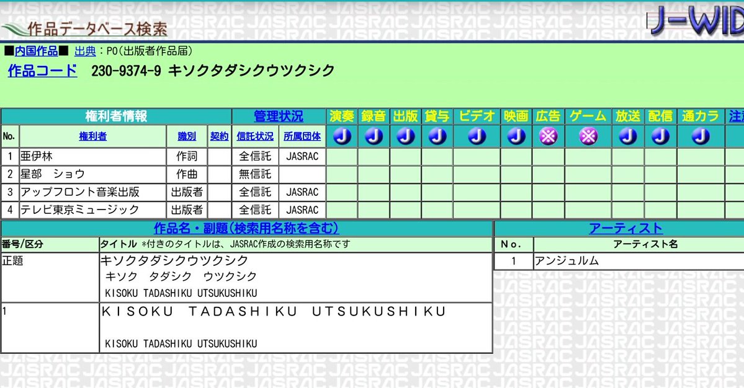Image resolution: width=744 pixels, height=388 pixels.
Task: Open the 出典 link
Action: (85, 51)
